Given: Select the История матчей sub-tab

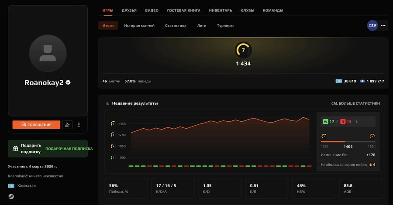Looking at the screenshot, I should click(139, 26).
